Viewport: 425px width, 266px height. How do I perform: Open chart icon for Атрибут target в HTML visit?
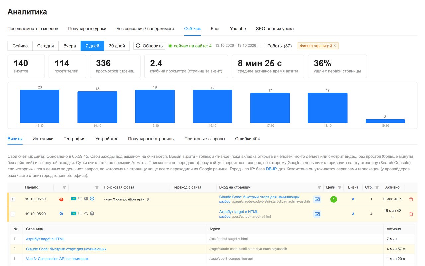pos(317,214)
